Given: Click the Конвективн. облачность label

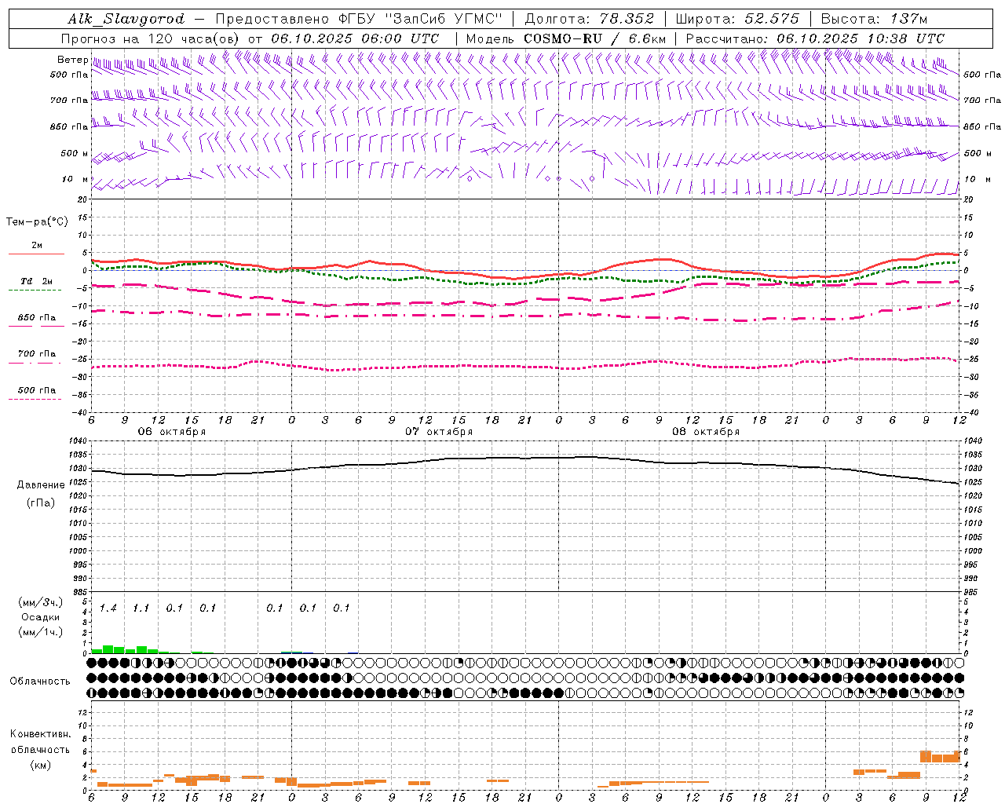Looking at the screenshot, I should [x=40, y=742].
